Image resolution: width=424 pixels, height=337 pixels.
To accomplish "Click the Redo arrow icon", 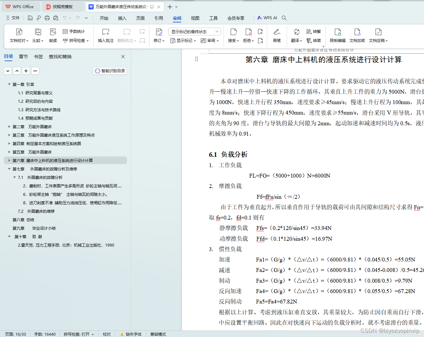I will 78,18.
